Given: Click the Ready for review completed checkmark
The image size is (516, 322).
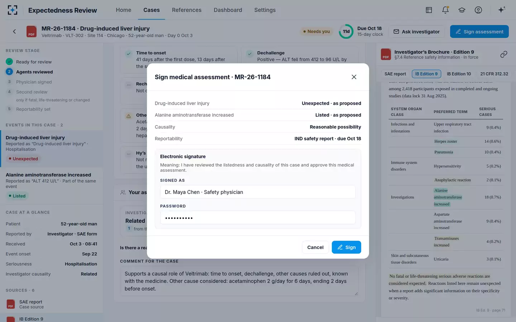Looking at the screenshot, I should pyautogui.click(x=9, y=62).
